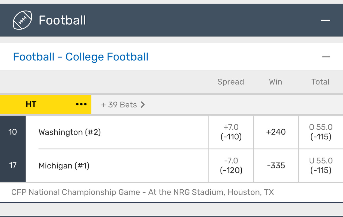Screen dimensions: 343x217
Task: Click the Win column header
Action: point(275,82)
